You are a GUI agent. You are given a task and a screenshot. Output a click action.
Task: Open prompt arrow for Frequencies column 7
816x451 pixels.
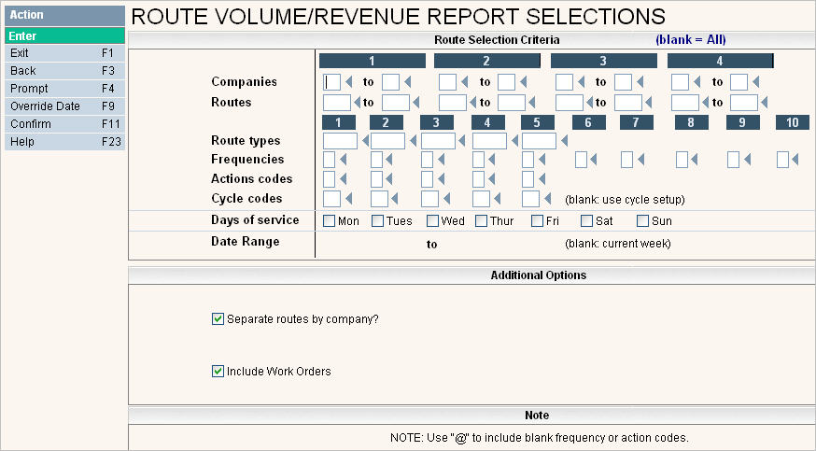click(640, 160)
